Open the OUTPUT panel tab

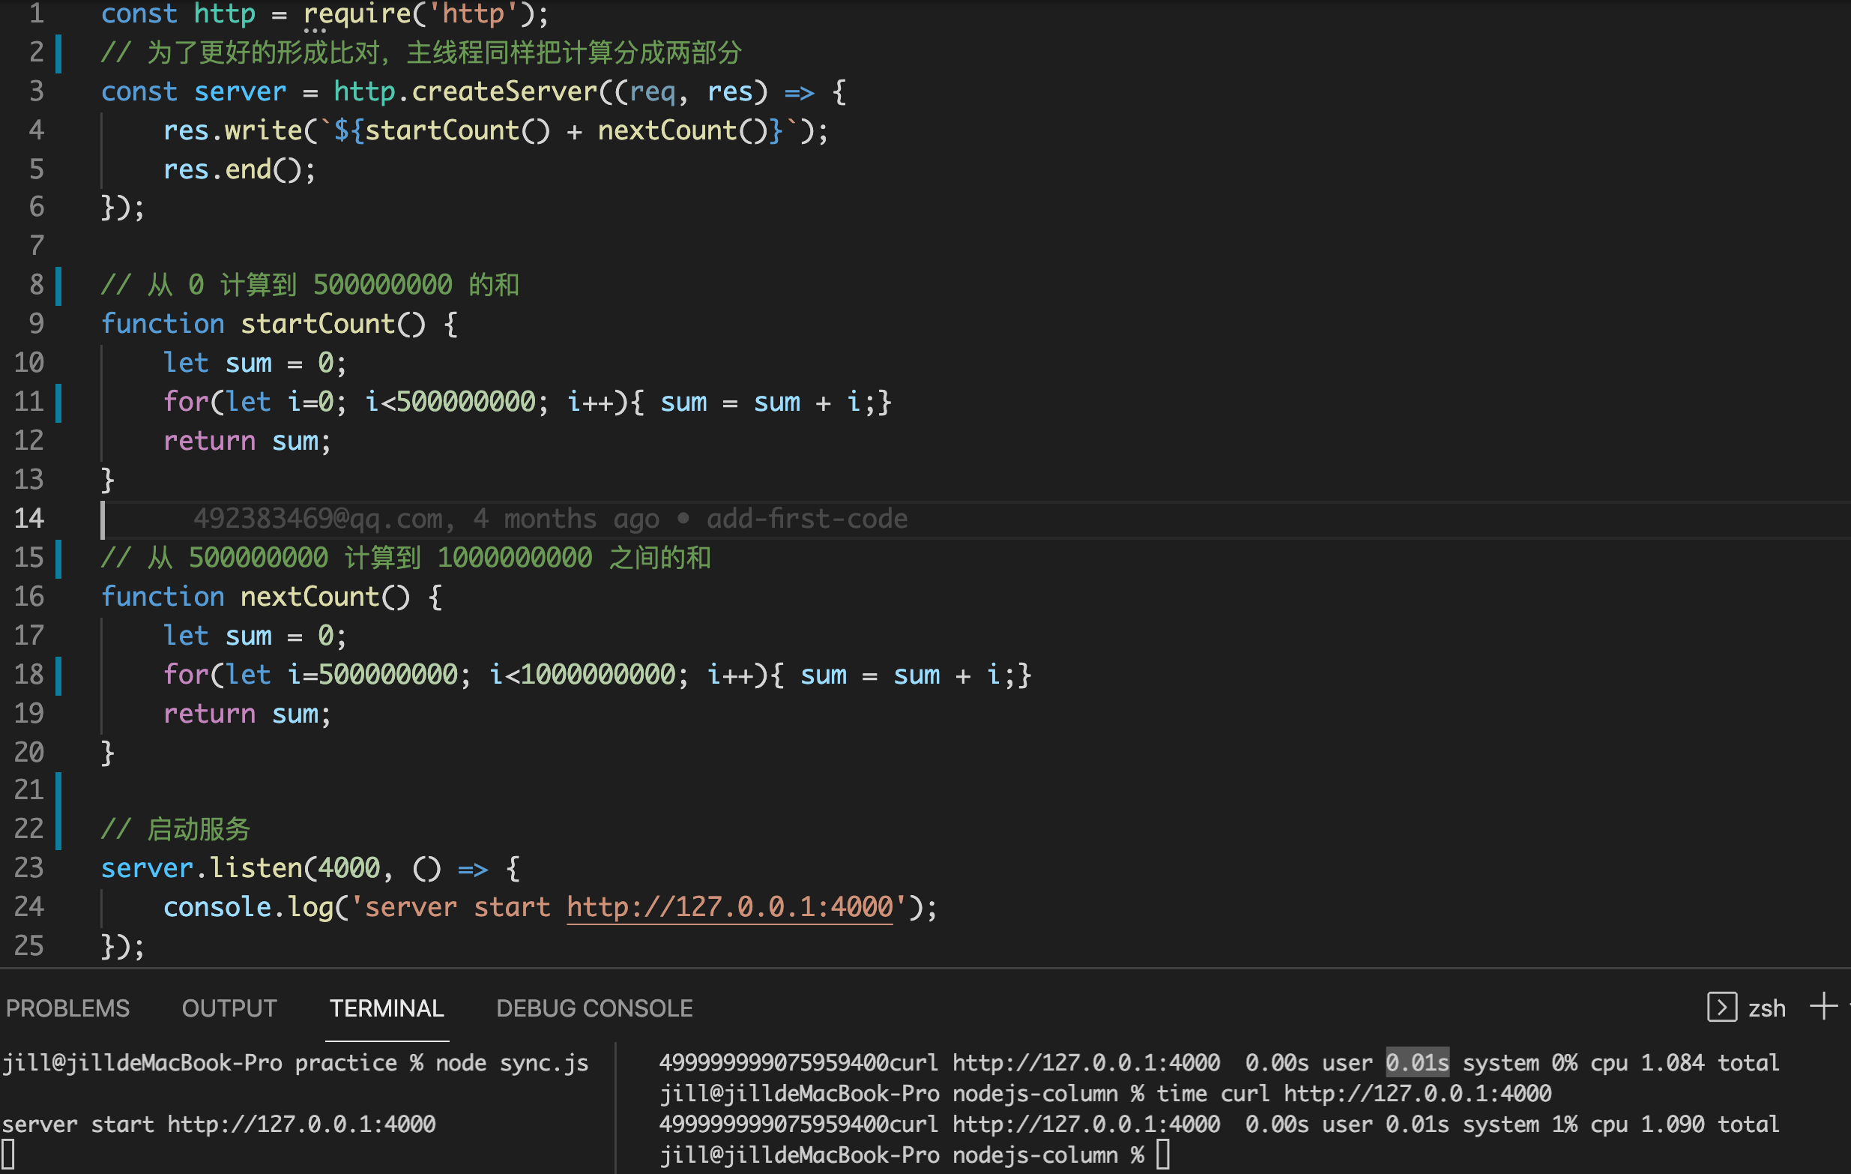[x=229, y=1008]
